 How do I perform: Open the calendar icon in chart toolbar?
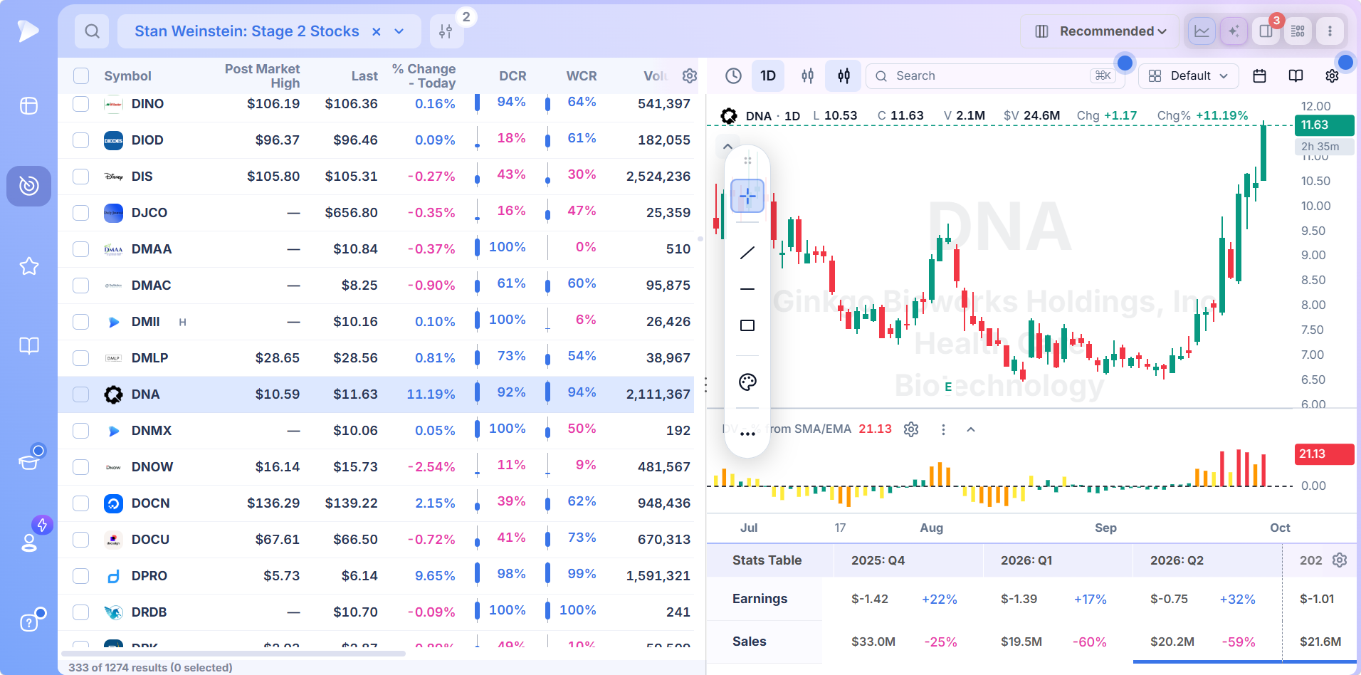(1259, 76)
